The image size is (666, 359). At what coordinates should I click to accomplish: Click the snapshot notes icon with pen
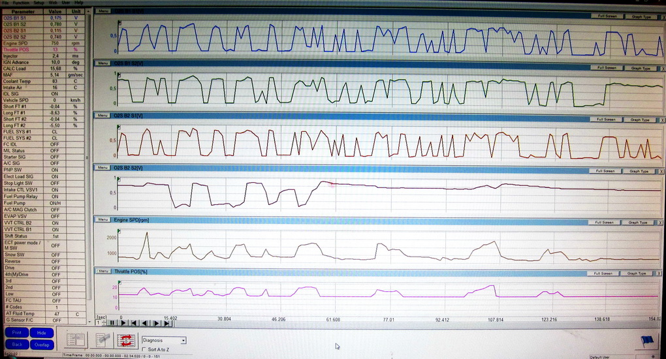pyautogui.click(x=102, y=340)
